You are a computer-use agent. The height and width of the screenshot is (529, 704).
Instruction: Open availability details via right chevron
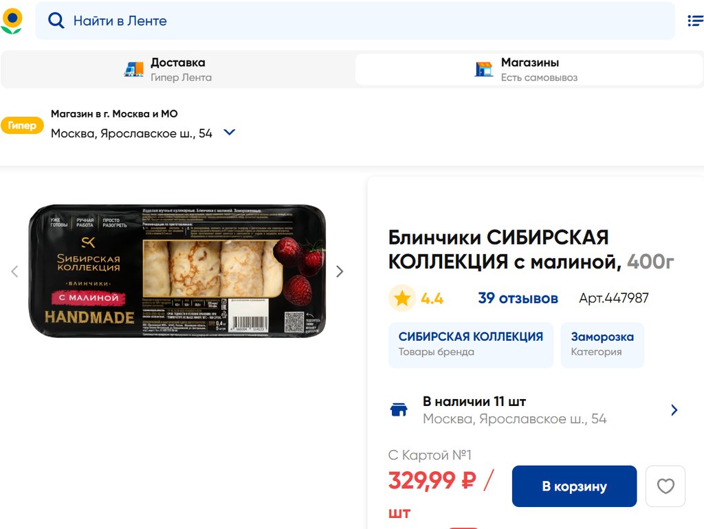click(x=674, y=409)
